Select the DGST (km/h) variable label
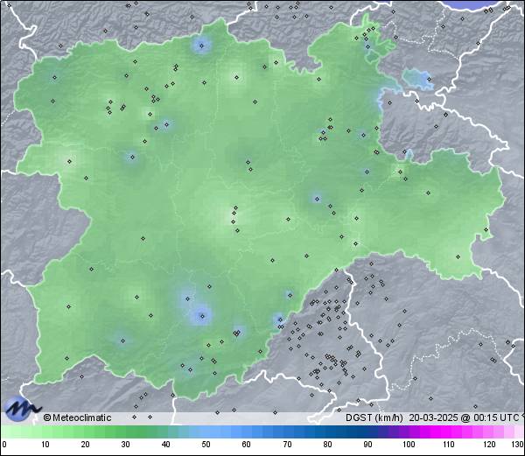Image resolution: width=525 pixels, height=456 pixels. (x=374, y=417)
